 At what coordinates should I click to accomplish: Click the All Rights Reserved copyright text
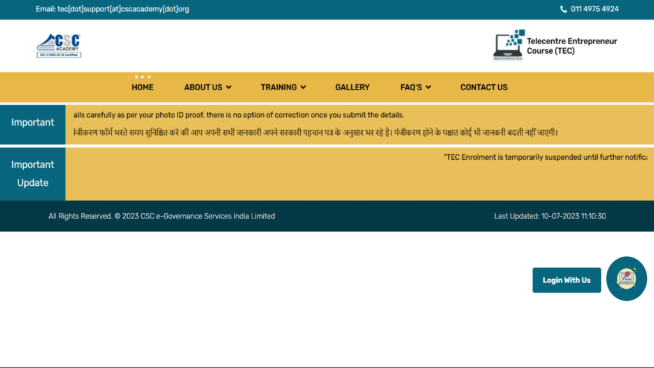pos(162,216)
